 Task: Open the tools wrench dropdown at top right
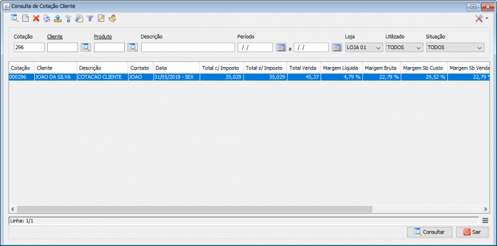point(481,19)
